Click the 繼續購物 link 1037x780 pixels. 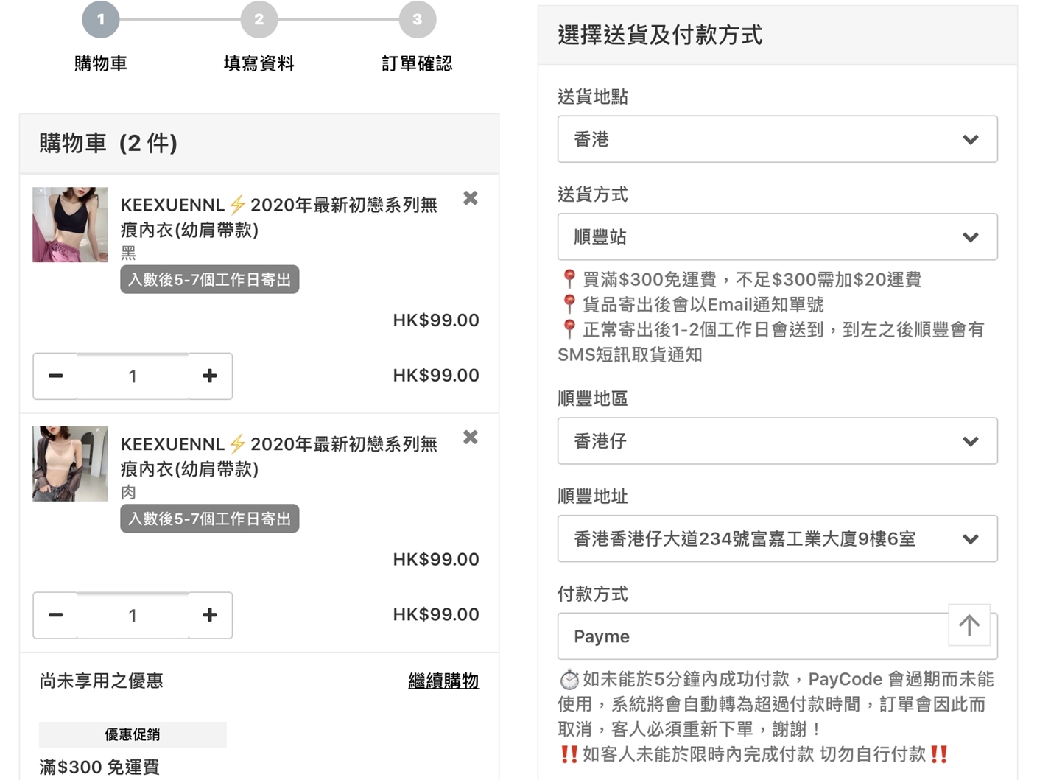click(x=443, y=681)
